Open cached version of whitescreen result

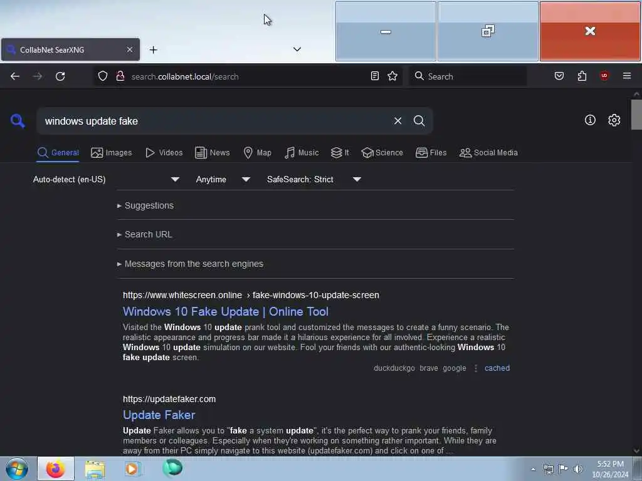pos(497,368)
